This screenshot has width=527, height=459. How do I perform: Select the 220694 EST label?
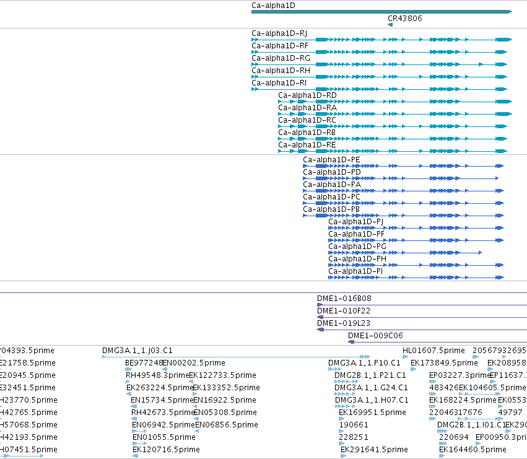point(454,437)
